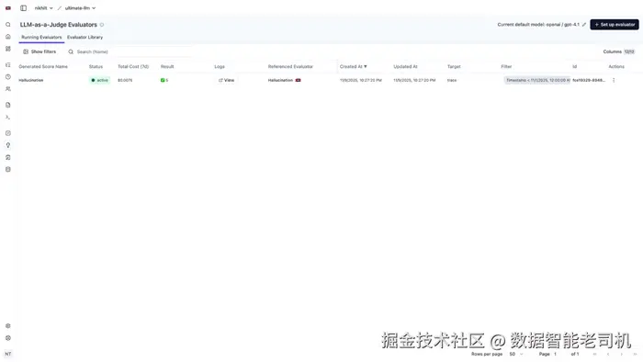Open Prompts sidebar document icon
The height and width of the screenshot is (362, 643).
click(7, 105)
